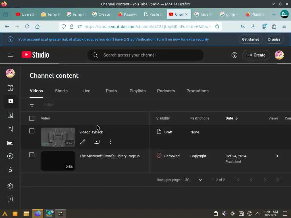Screen dimensions: 291x218
Task: Reload the page in Firefox
Action: point(27,26)
